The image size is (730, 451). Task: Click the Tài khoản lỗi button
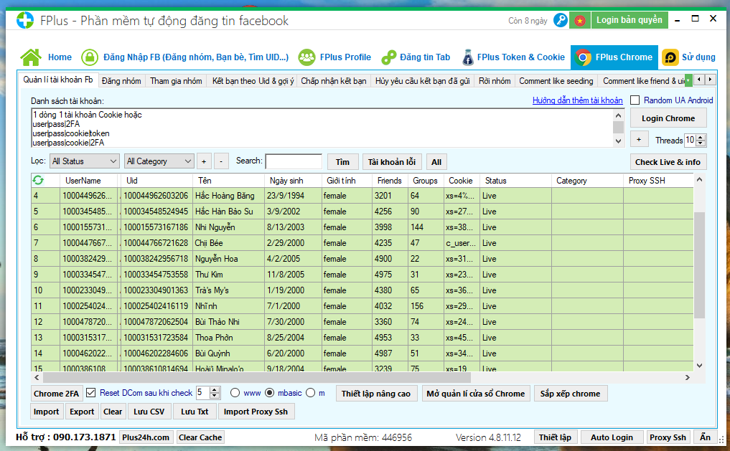[x=391, y=162]
